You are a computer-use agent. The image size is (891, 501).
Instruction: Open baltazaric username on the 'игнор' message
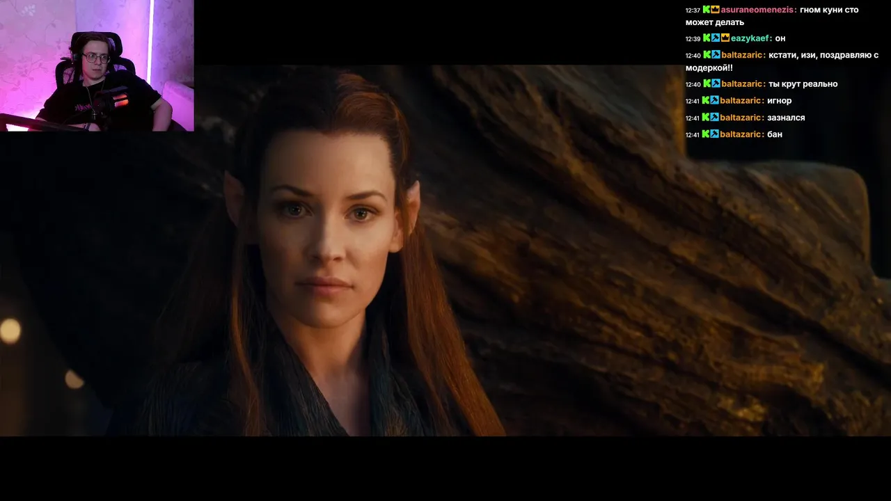pyautogui.click(x=742, y=101)
